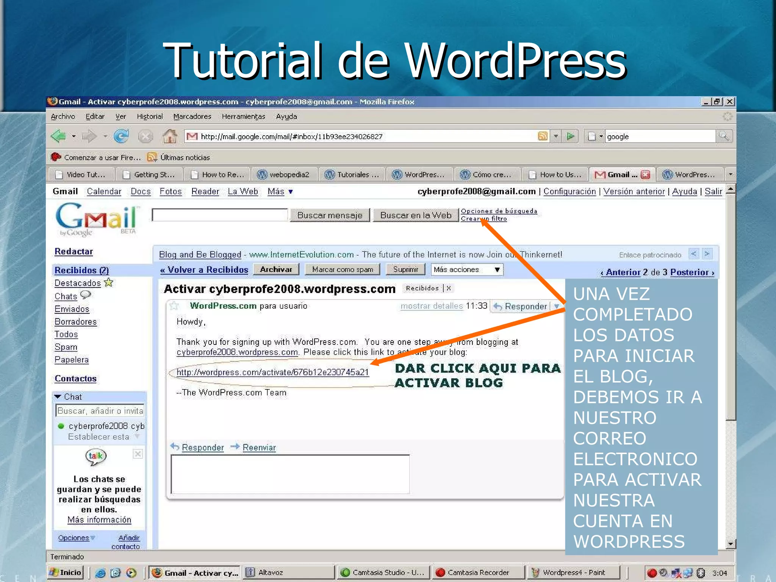Viewport: 776px width, 582px height.
Task: Click the Reenviar link below message
Action: click(x=259, y=447)
